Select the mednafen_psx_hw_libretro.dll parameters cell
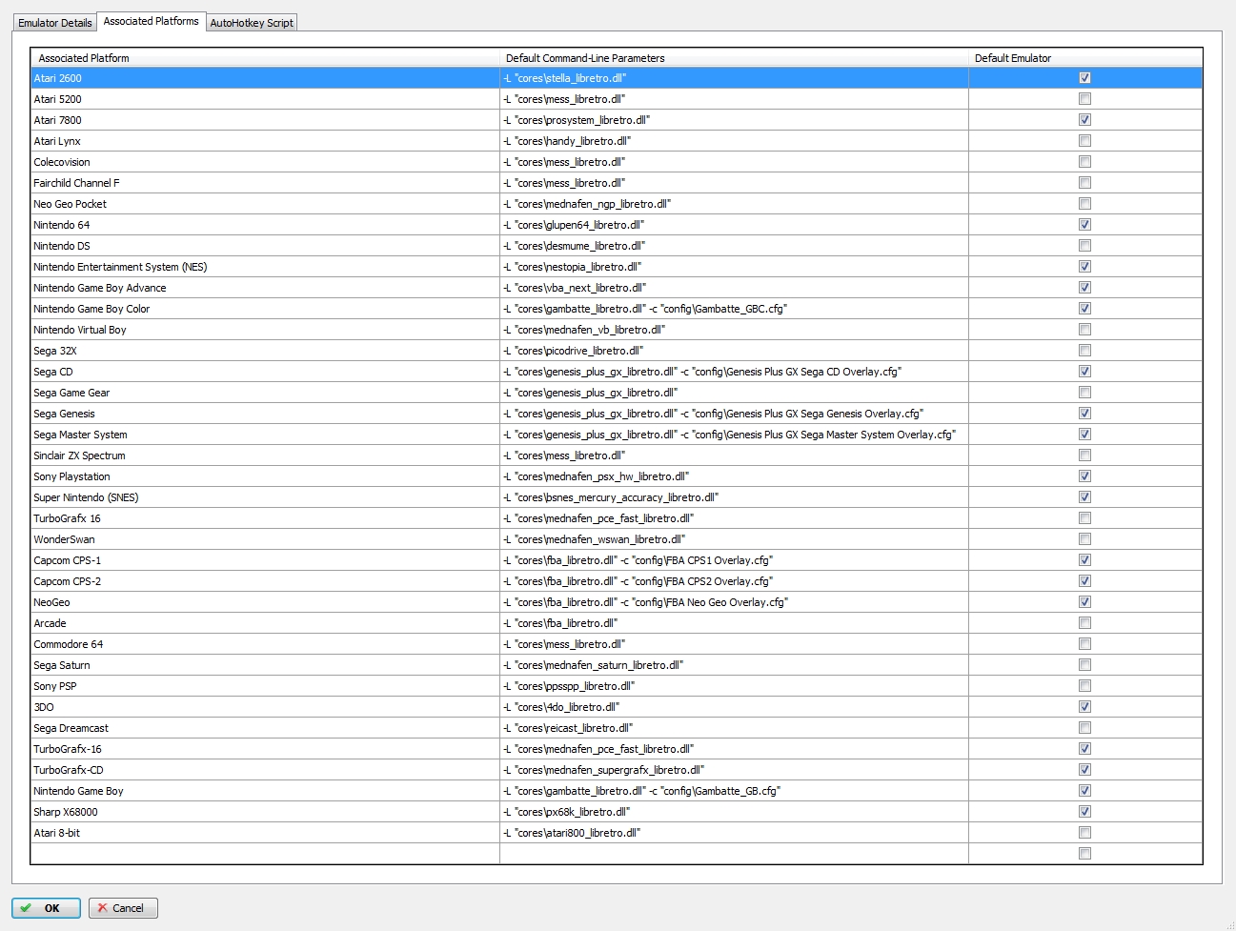 (734, 476)
